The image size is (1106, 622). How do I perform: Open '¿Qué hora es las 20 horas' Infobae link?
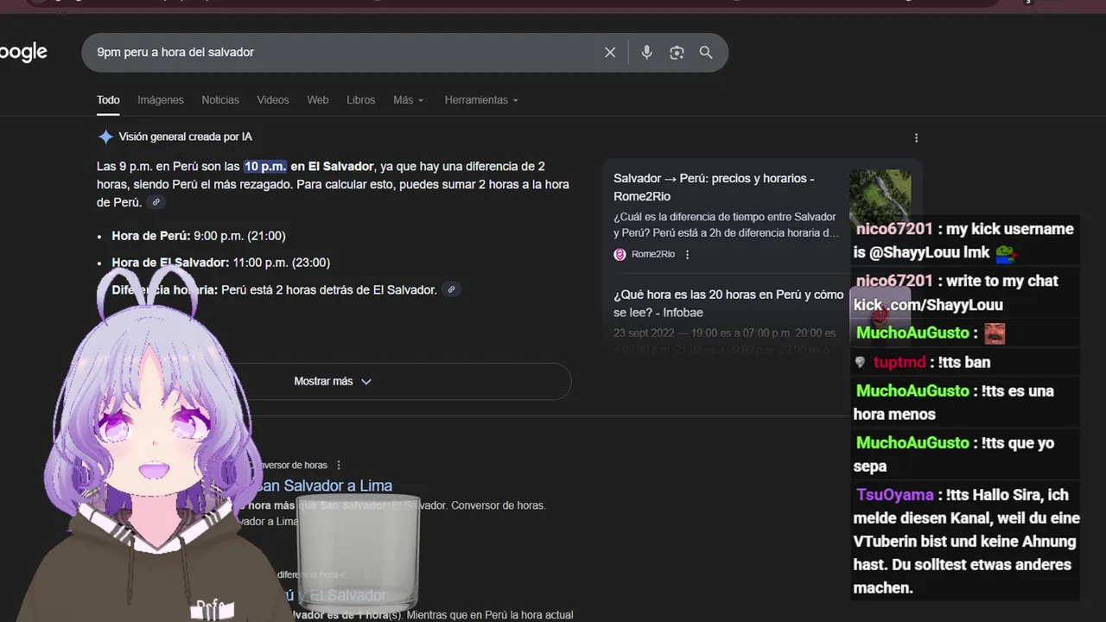point(728,303)
